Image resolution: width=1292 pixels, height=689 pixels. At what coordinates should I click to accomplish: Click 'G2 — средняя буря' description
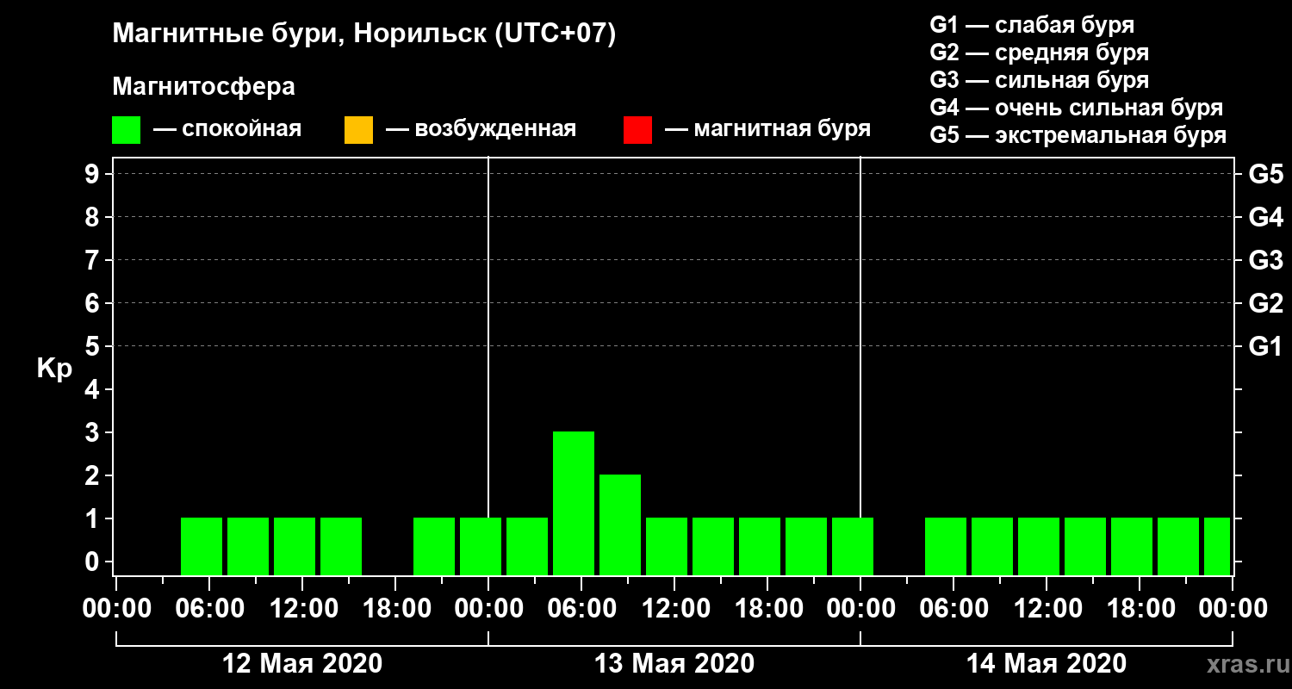(1040, 53)
